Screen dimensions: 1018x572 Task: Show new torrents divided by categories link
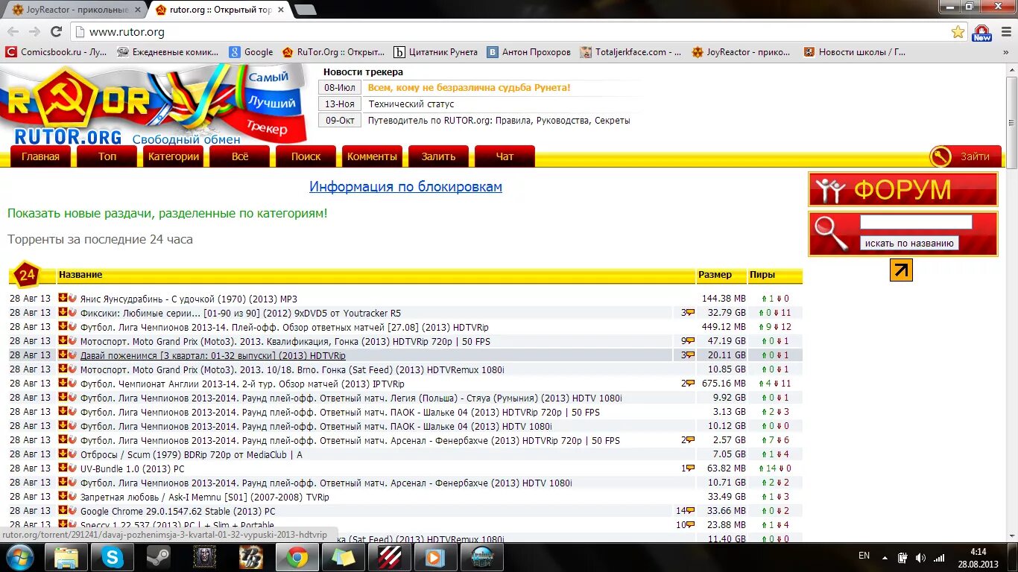click(167, 213)
